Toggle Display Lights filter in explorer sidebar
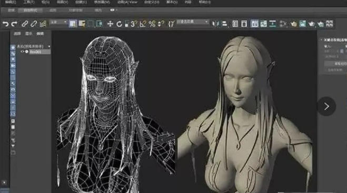This screenshot has height=193, width=347. (x=13, y=59)
